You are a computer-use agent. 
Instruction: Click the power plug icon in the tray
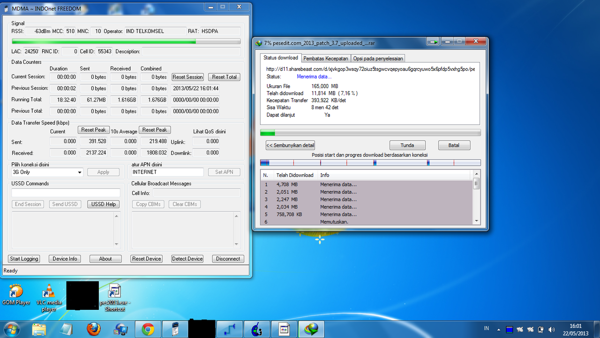(x=540, y=330)
